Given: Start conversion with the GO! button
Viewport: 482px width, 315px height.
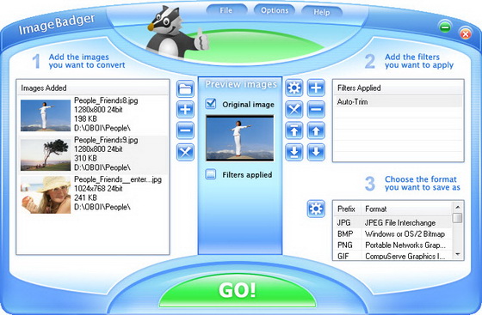Looking at the screenshot, I should coord(238,290).
